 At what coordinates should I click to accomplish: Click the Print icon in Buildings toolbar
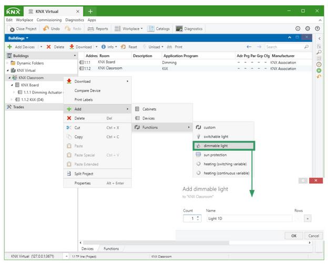pos(169,47)
